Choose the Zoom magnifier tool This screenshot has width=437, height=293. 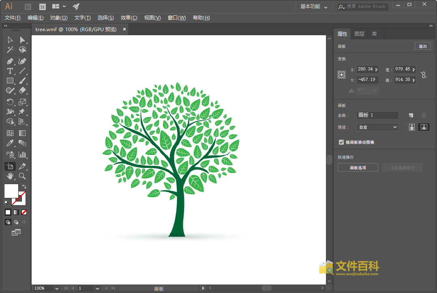point(22,176)
